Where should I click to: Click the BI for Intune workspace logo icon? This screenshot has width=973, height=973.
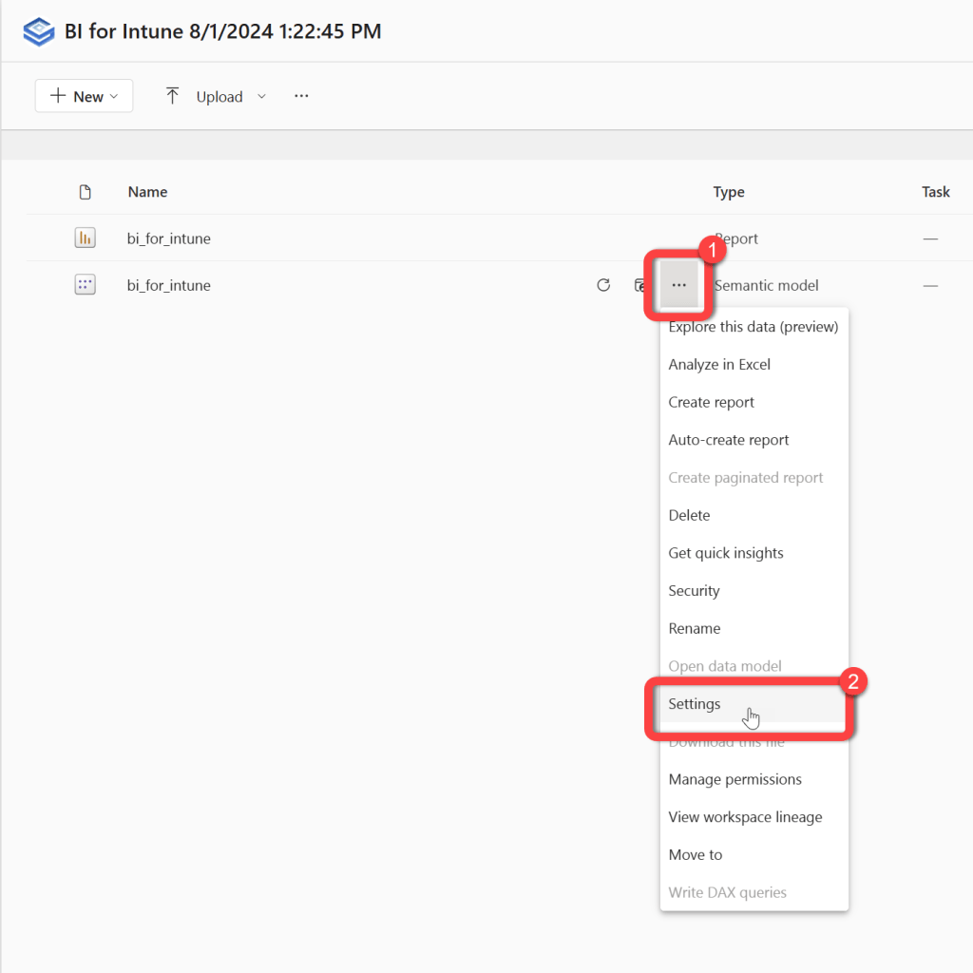click(38, 31)
